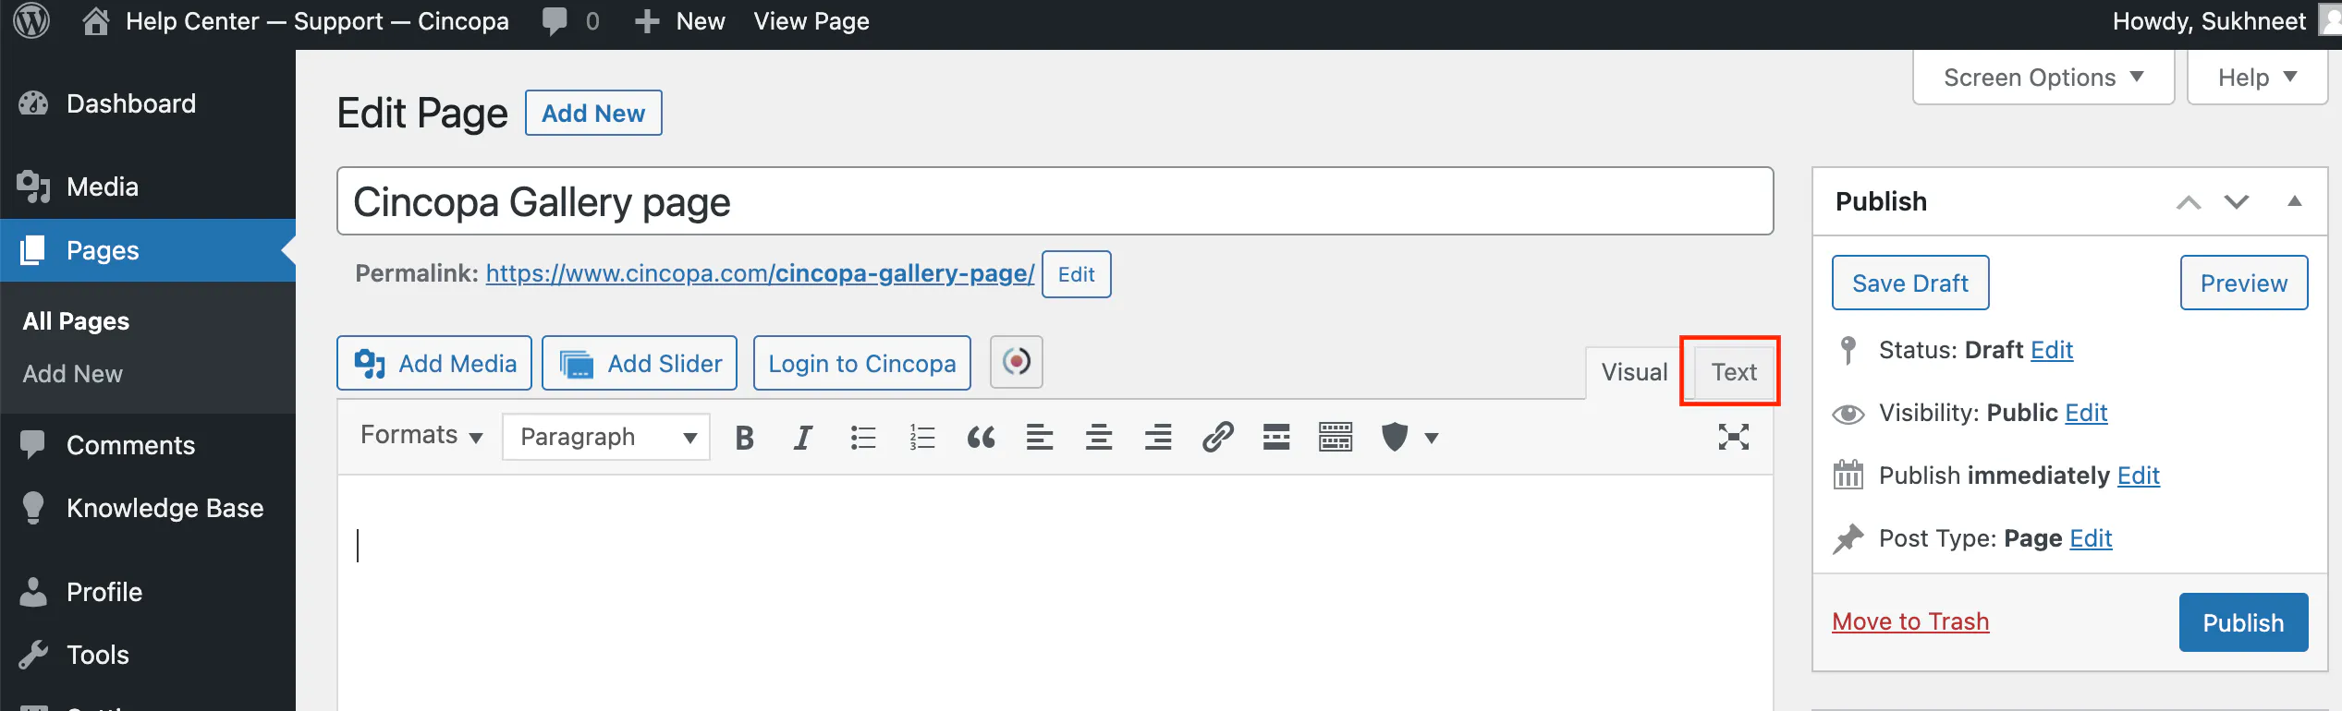Click the Publish button
Screen dimensions: 2342x711
click(x=2243, y=622)
